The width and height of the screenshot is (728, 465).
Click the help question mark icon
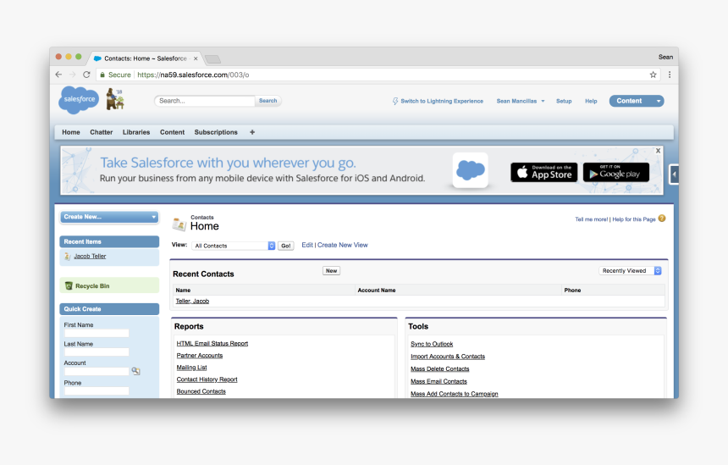coord(662,219)
